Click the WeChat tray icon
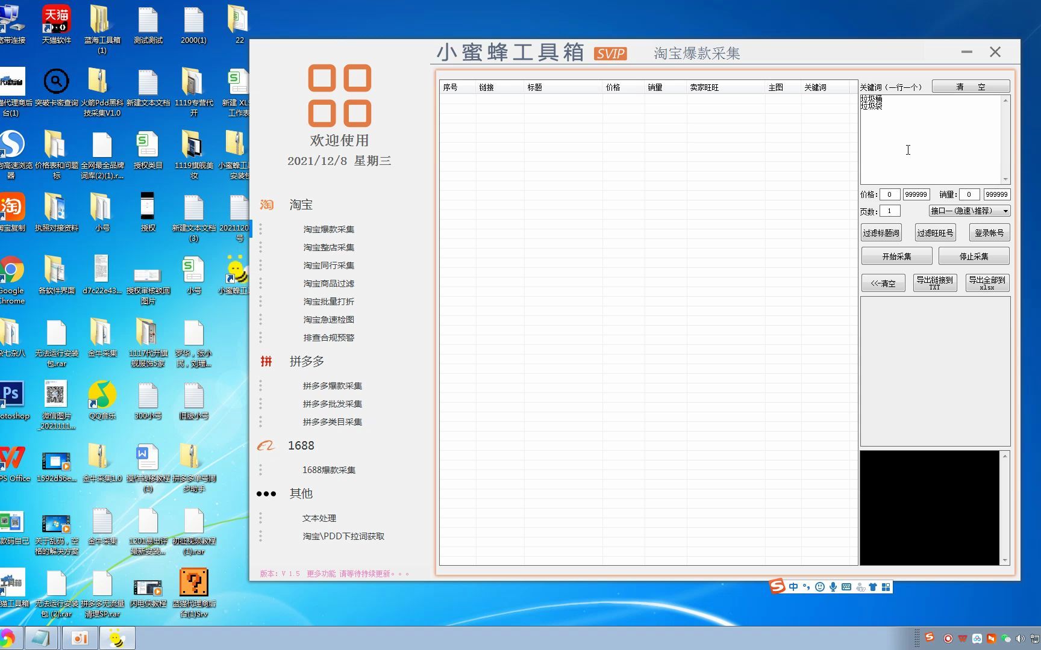1041x650 pixels. click(x=1005, y=639)
